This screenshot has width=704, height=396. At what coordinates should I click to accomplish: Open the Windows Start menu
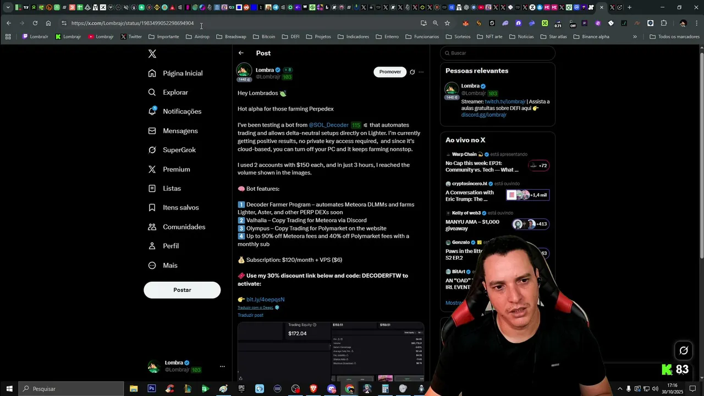point(9,389)
